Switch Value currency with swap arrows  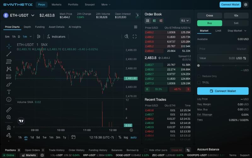tap(245, 58)
